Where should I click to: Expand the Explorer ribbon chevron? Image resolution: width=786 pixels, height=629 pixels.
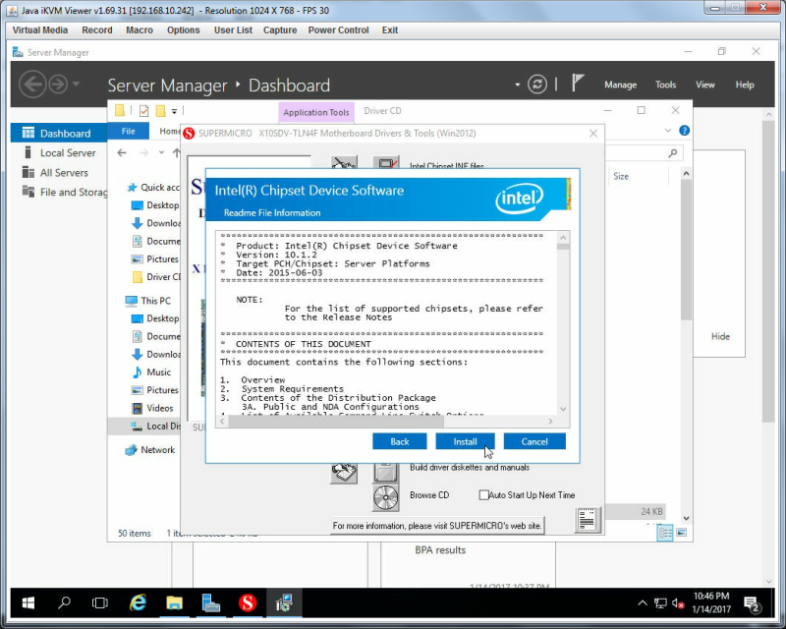click(x=668, y=131)
